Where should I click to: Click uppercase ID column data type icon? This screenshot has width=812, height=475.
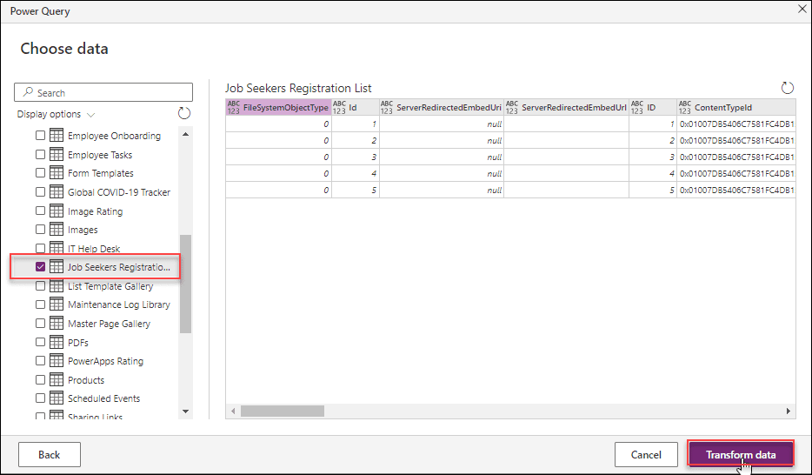637,107
